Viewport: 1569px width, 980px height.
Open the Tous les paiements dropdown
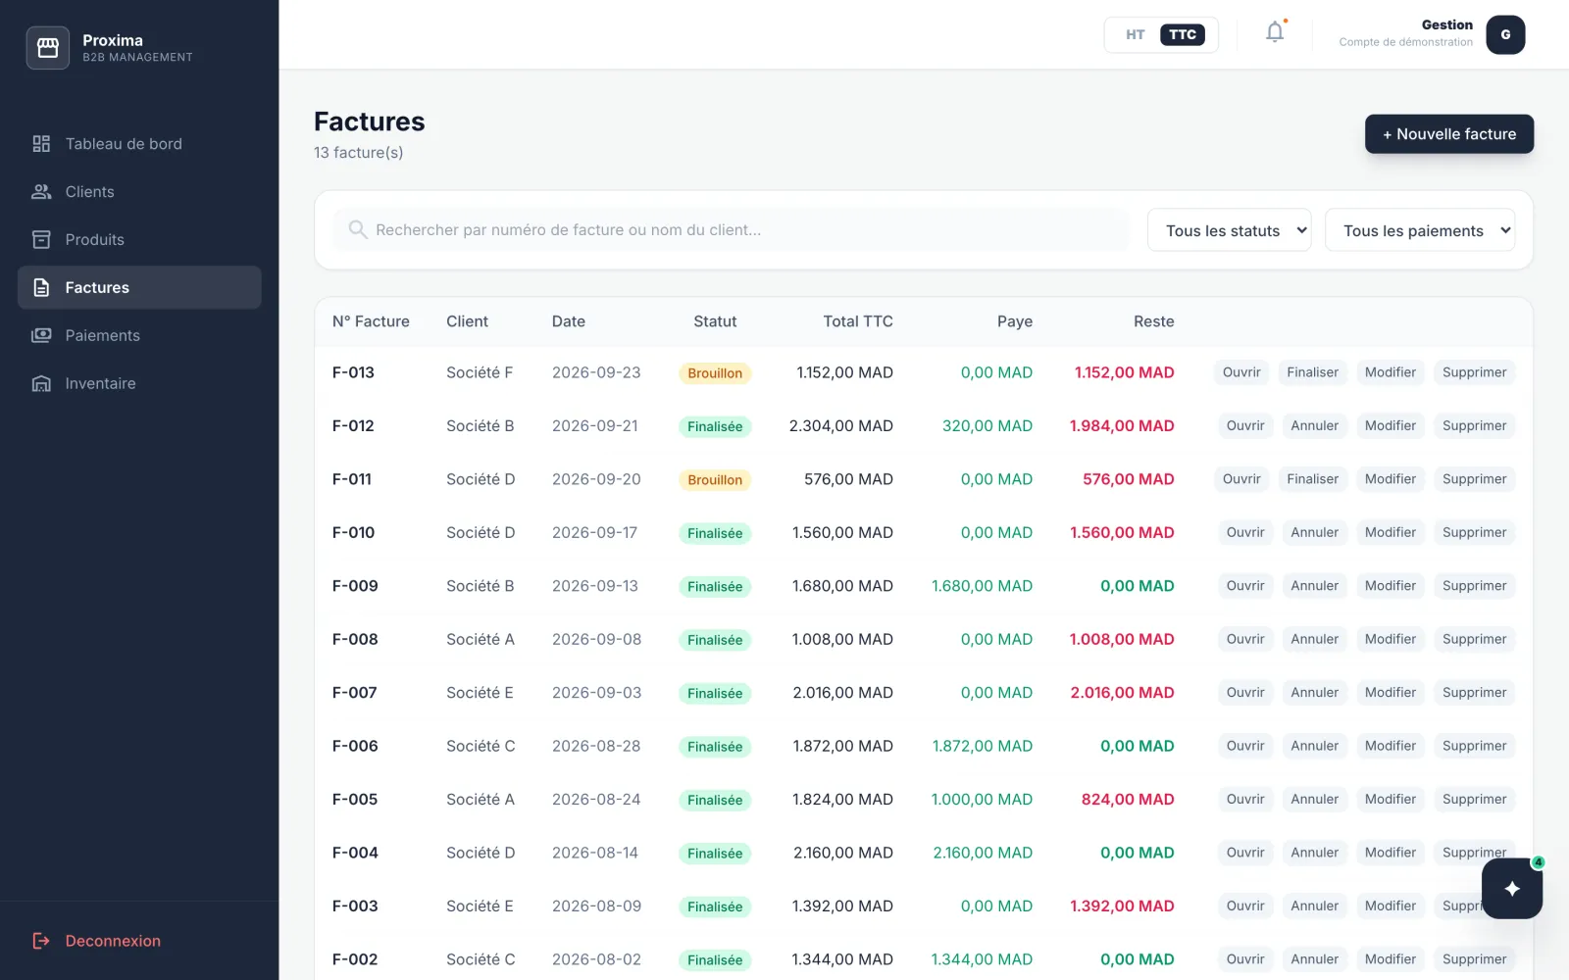(1419, 230)
